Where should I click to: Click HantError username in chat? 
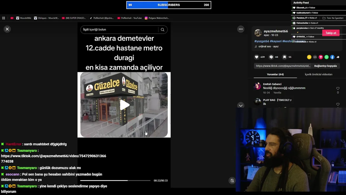pyautogui.click(x=14, y=144)
